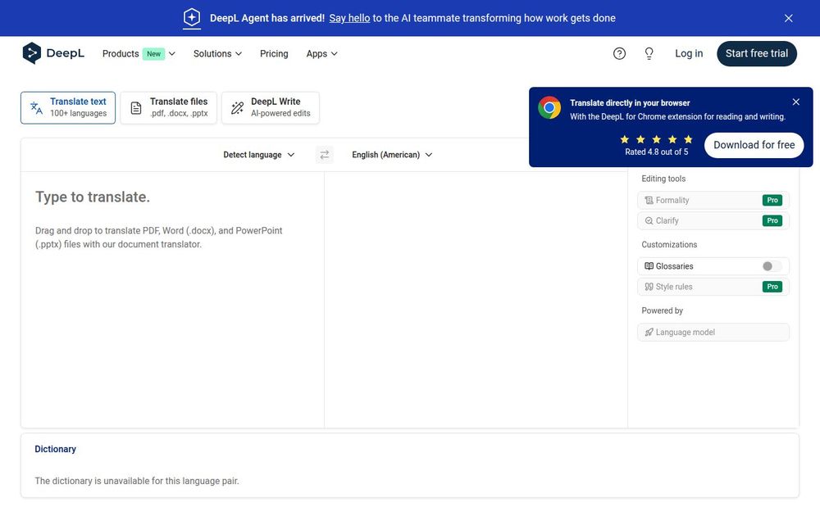Click the Log in link
This screenshot has width=820, height=512.
click(689, 53)
